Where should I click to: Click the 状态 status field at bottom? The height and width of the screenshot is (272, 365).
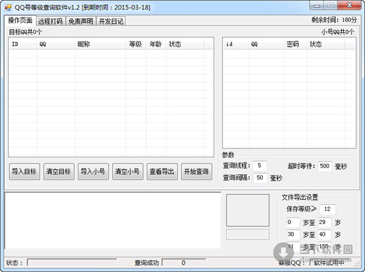(72, 262)
